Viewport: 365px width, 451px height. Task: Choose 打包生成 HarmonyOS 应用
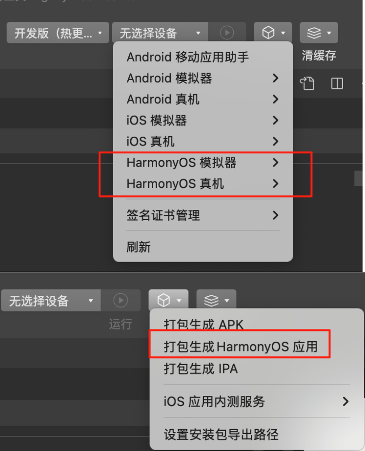[x=241, y=347]
